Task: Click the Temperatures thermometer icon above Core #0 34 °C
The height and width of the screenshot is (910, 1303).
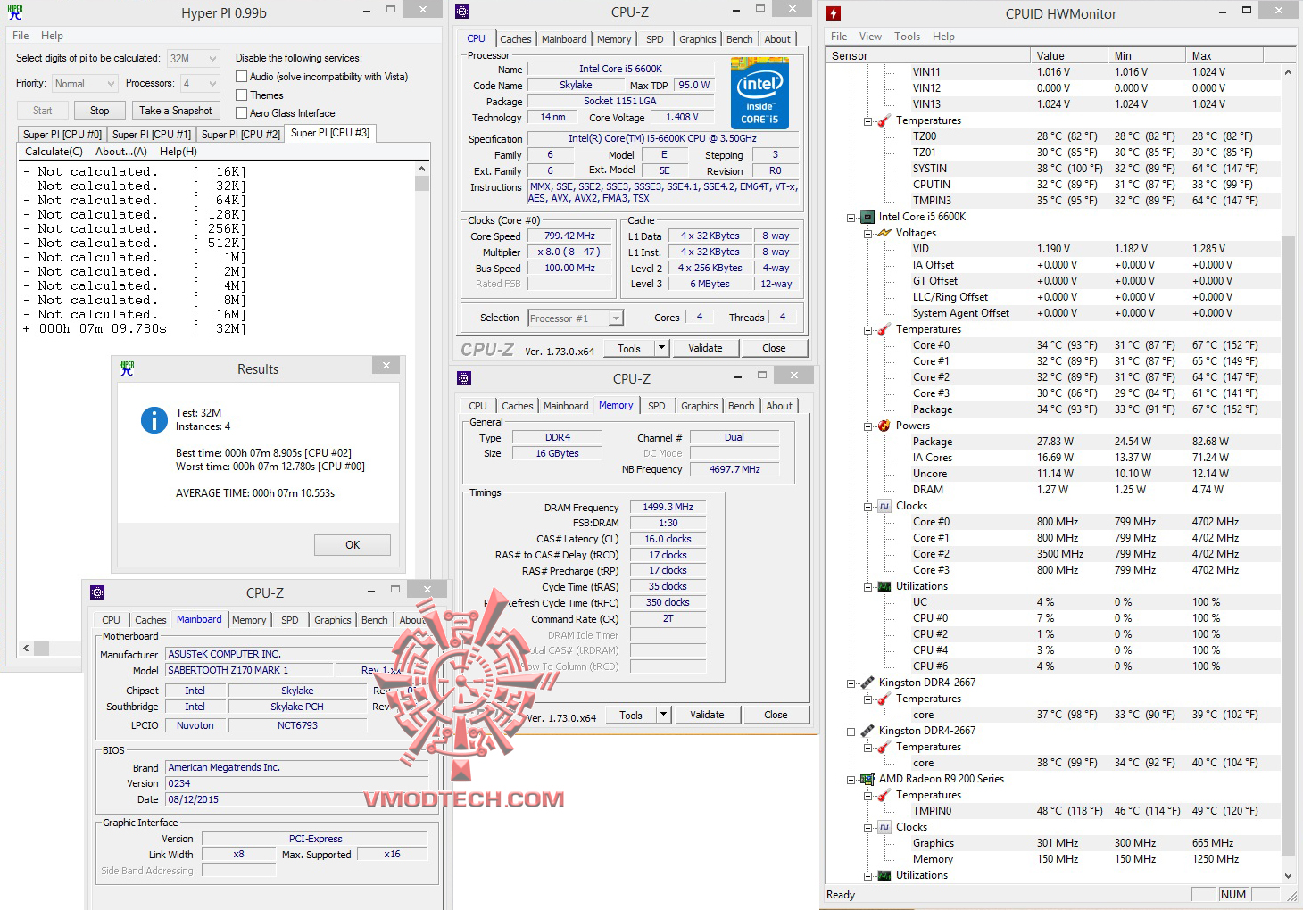Action: (884, 329)
